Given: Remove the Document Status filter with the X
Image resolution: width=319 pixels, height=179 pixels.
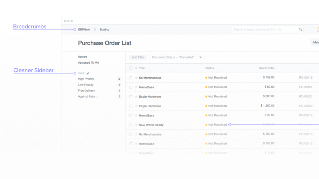Looking at the screenshot, I should [x=201, y=57].
